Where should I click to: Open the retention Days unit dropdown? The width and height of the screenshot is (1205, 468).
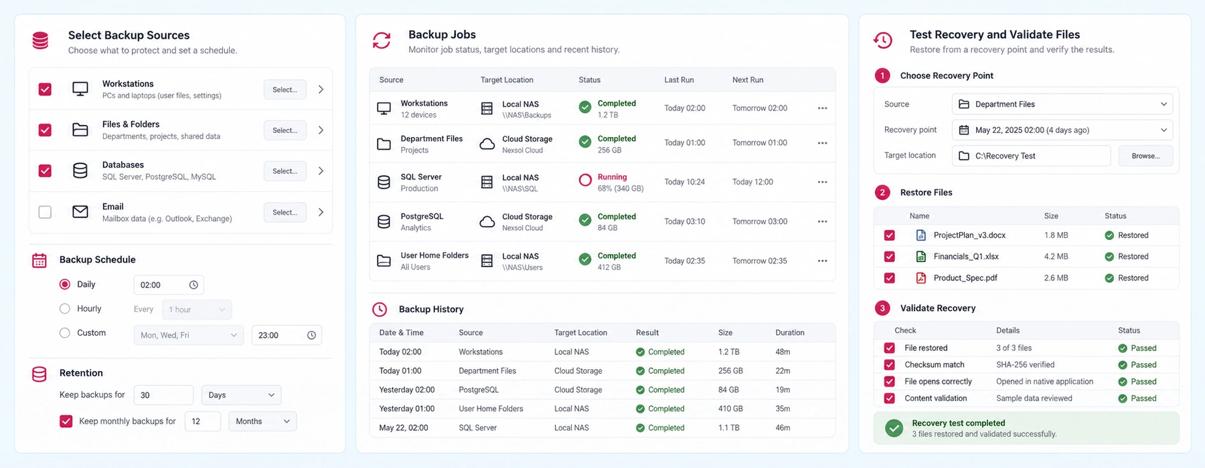point(241,395)
